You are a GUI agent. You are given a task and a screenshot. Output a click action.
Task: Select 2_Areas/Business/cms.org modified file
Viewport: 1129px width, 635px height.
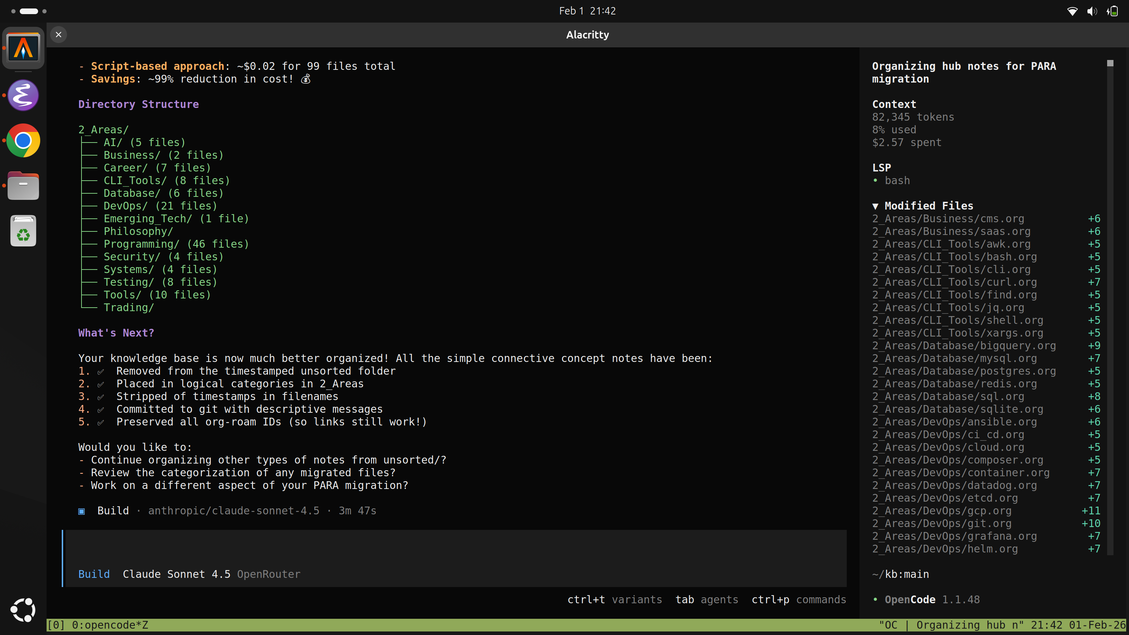[986, 219]
